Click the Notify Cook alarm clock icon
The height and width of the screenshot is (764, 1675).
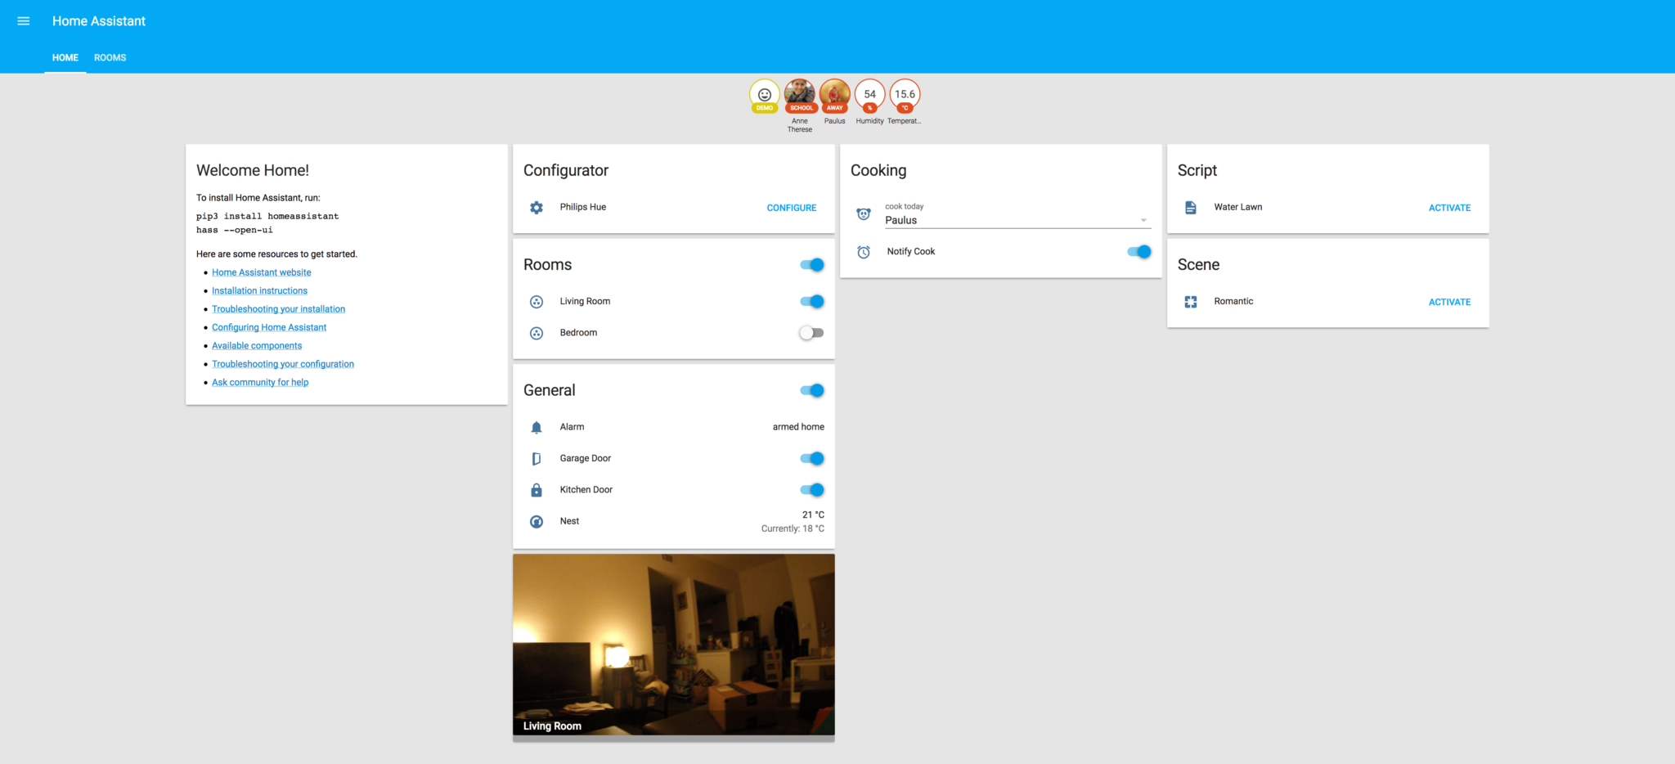pos(864,251)
